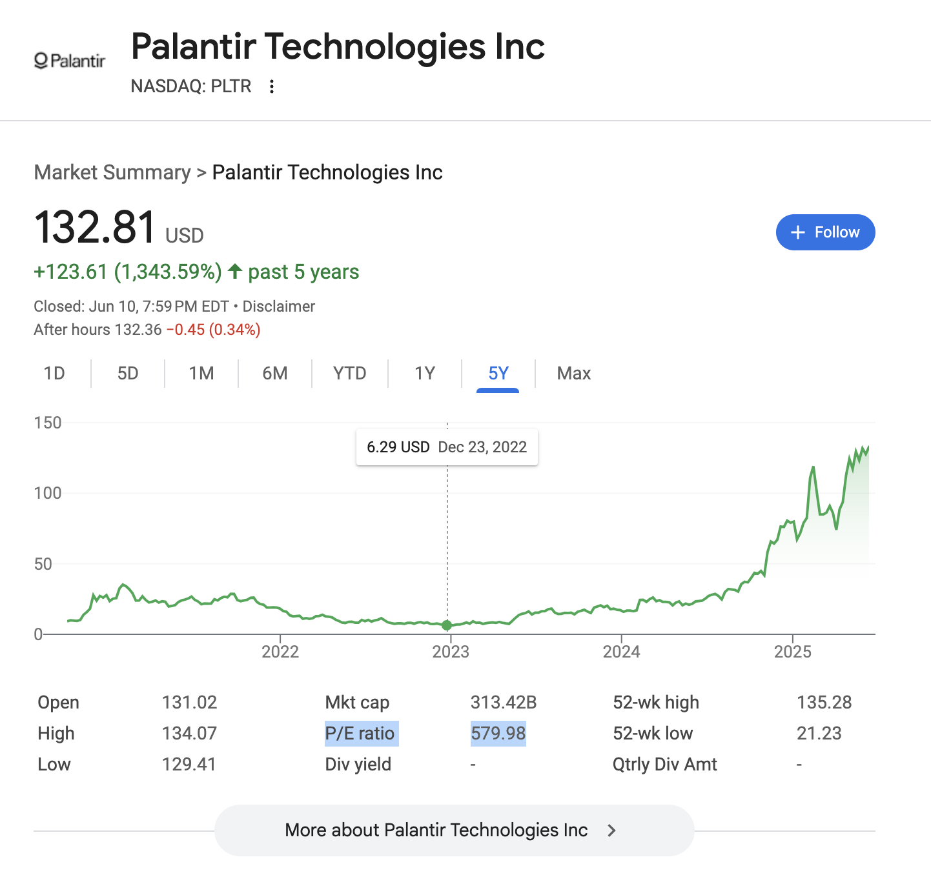Select the 1D time range tab
This screenshot has width=931, height=875.
pyautogui.click(x=54, y=374)
